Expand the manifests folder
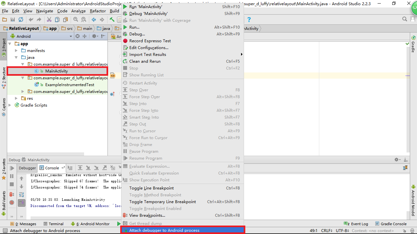The width and height of the screenshot is (417, 234). [x=16, y=50]
